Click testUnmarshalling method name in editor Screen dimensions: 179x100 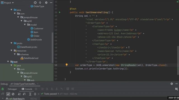[x=96, y=12]
